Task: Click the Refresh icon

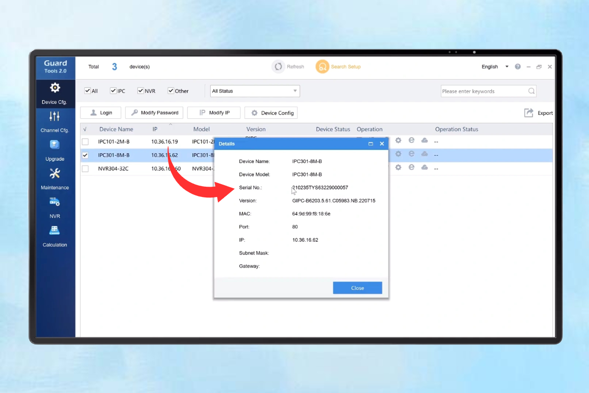Action: [278, 67]
